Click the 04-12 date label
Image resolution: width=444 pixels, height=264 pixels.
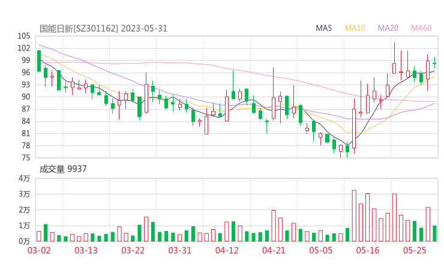tap(227, 250)
